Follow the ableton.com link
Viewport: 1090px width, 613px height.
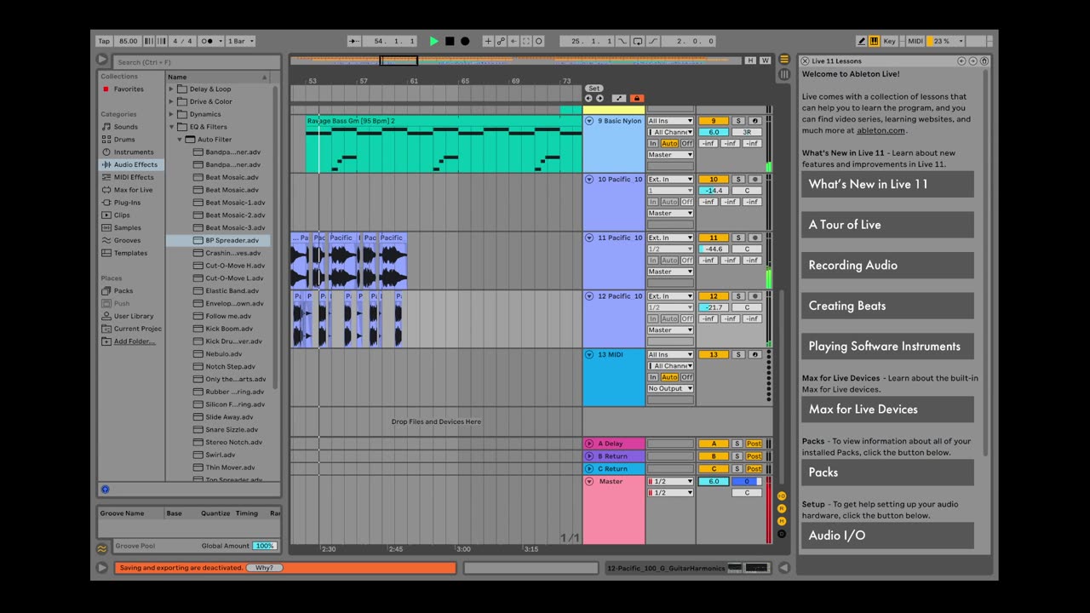tap(881, 130)
